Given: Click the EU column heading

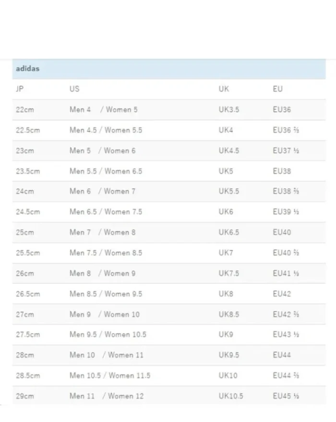Looking at the screenshot, I should (x=277, y=89).
